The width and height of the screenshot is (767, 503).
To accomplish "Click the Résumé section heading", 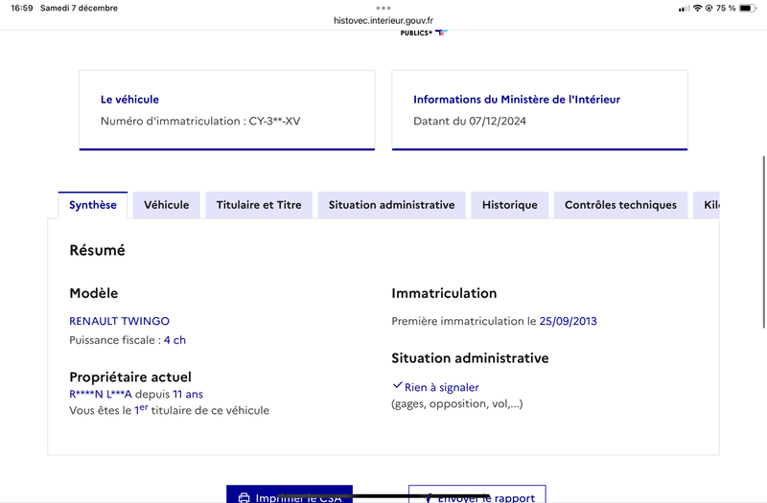I will (x=98, y=250).
